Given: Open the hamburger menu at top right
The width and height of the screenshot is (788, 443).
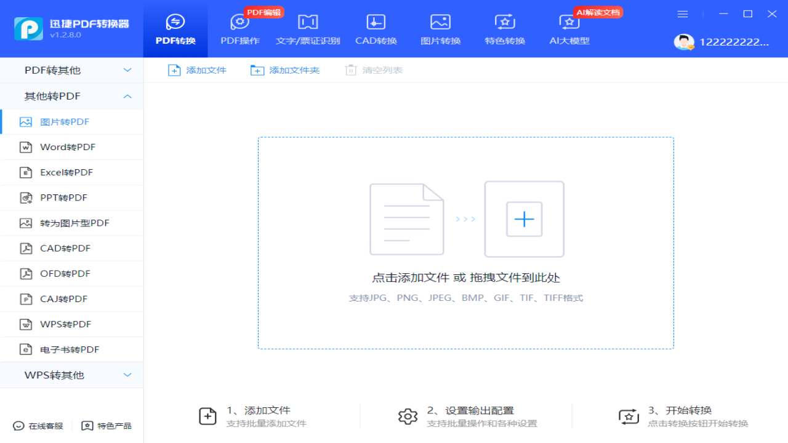Looking at the screenshot, I should tap(682, 14).
